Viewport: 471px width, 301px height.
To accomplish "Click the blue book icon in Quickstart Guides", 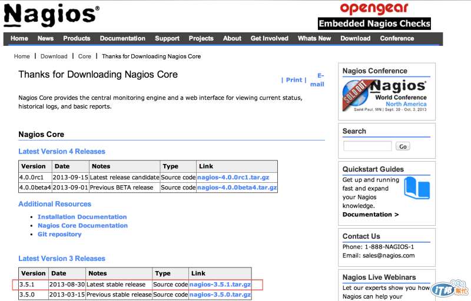I will tap(417, 188).
